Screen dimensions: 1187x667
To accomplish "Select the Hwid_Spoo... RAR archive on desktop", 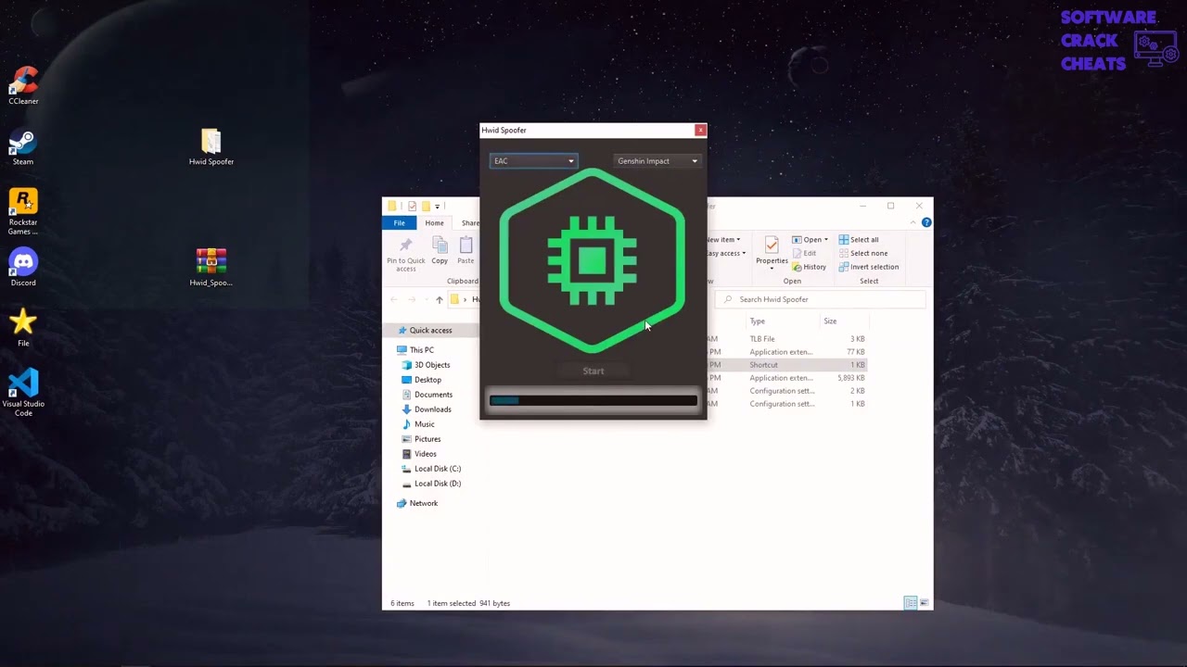I will [x=211, y=268].
